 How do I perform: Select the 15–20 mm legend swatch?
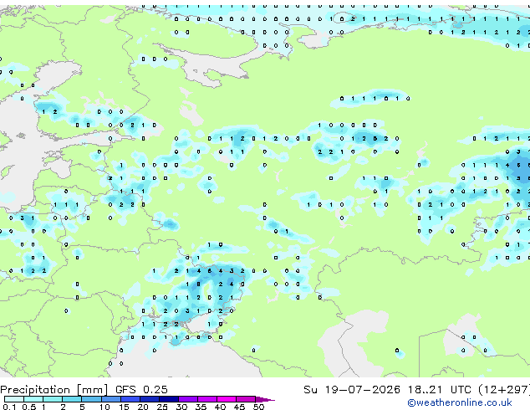(x=130, y=399)
